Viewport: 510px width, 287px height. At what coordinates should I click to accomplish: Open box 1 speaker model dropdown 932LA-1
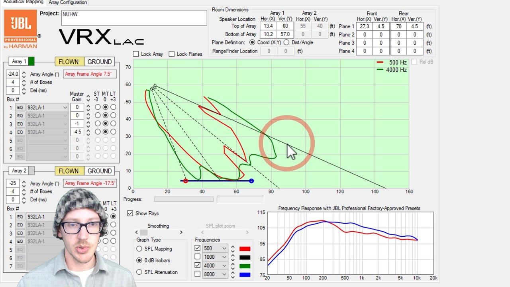tap(47, 108)
